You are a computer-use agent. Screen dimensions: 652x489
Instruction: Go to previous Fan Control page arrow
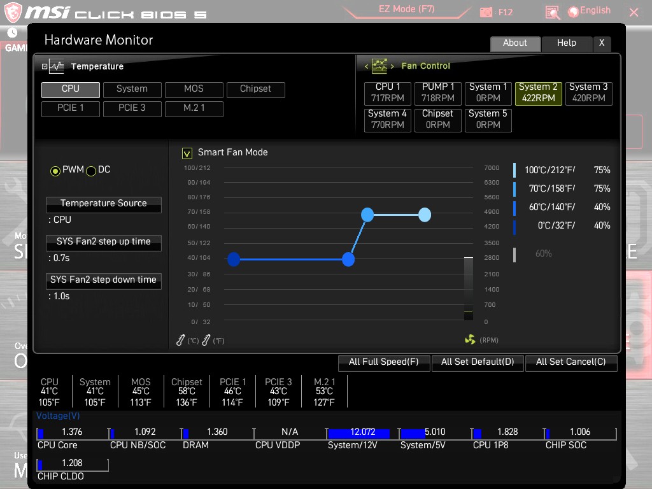(x=366, y=66)
